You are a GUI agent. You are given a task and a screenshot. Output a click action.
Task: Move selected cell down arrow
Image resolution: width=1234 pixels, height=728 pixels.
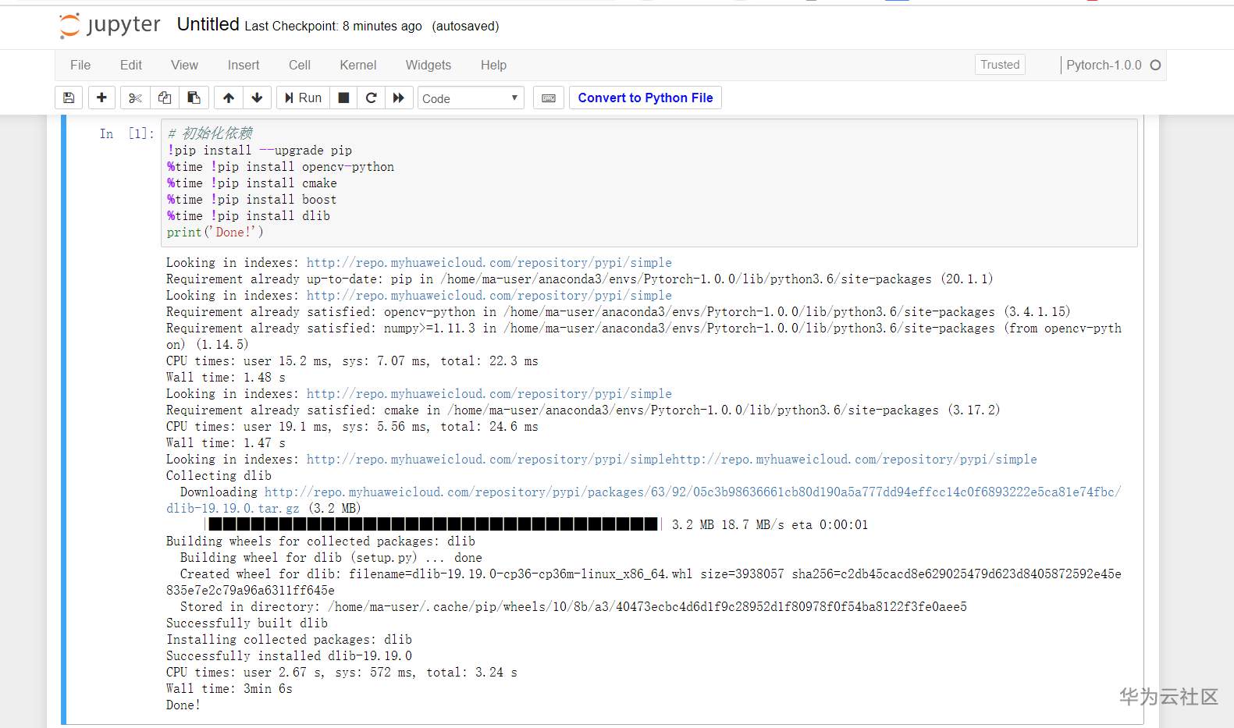[x=257, y=98]
